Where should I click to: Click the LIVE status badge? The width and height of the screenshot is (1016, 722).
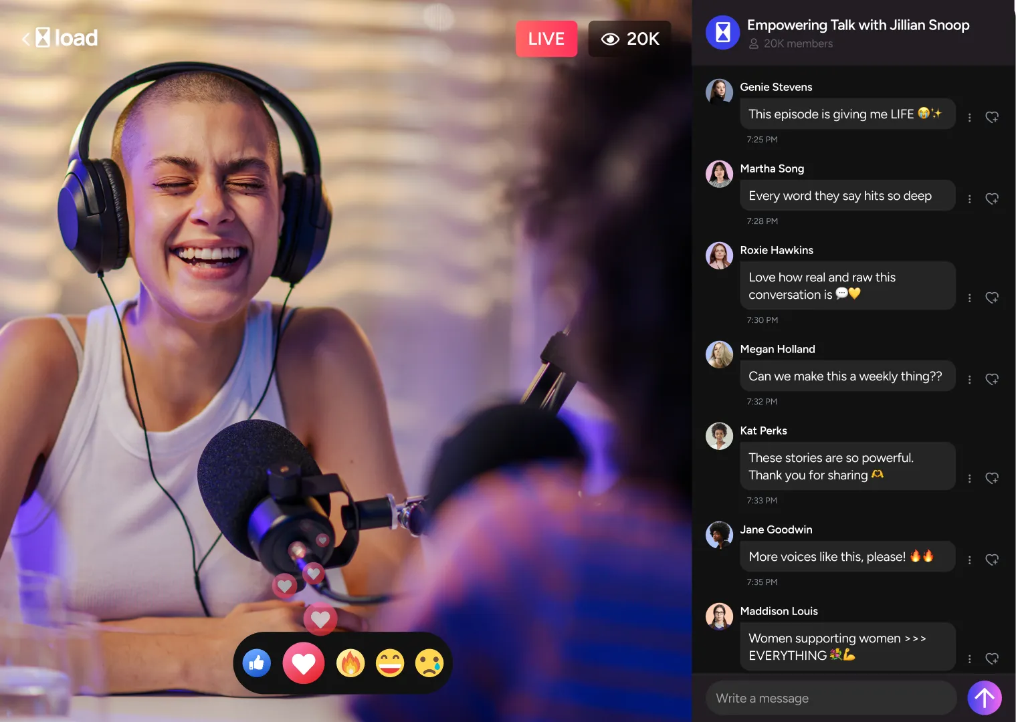point(546,39)
